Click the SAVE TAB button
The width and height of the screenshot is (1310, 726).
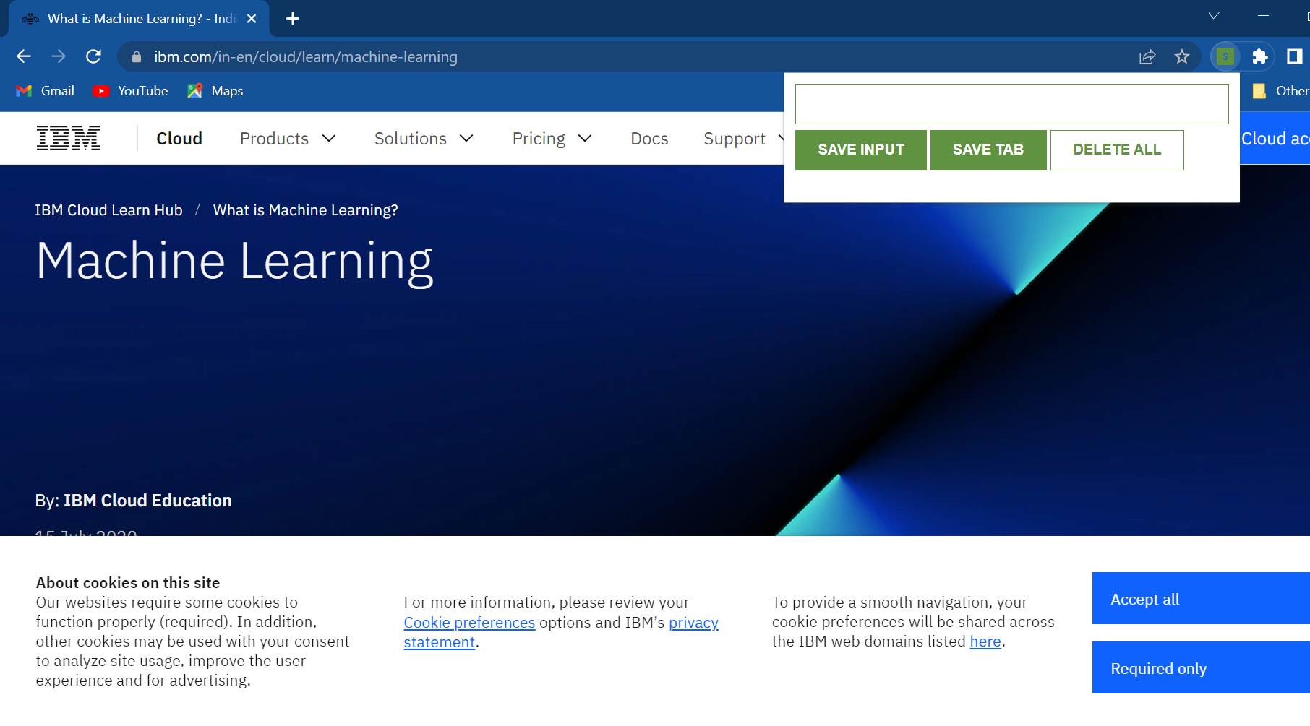[x=988, y=150]
